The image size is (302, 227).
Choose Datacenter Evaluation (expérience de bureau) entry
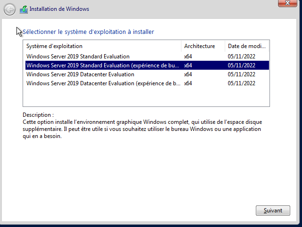coord(103,83)
